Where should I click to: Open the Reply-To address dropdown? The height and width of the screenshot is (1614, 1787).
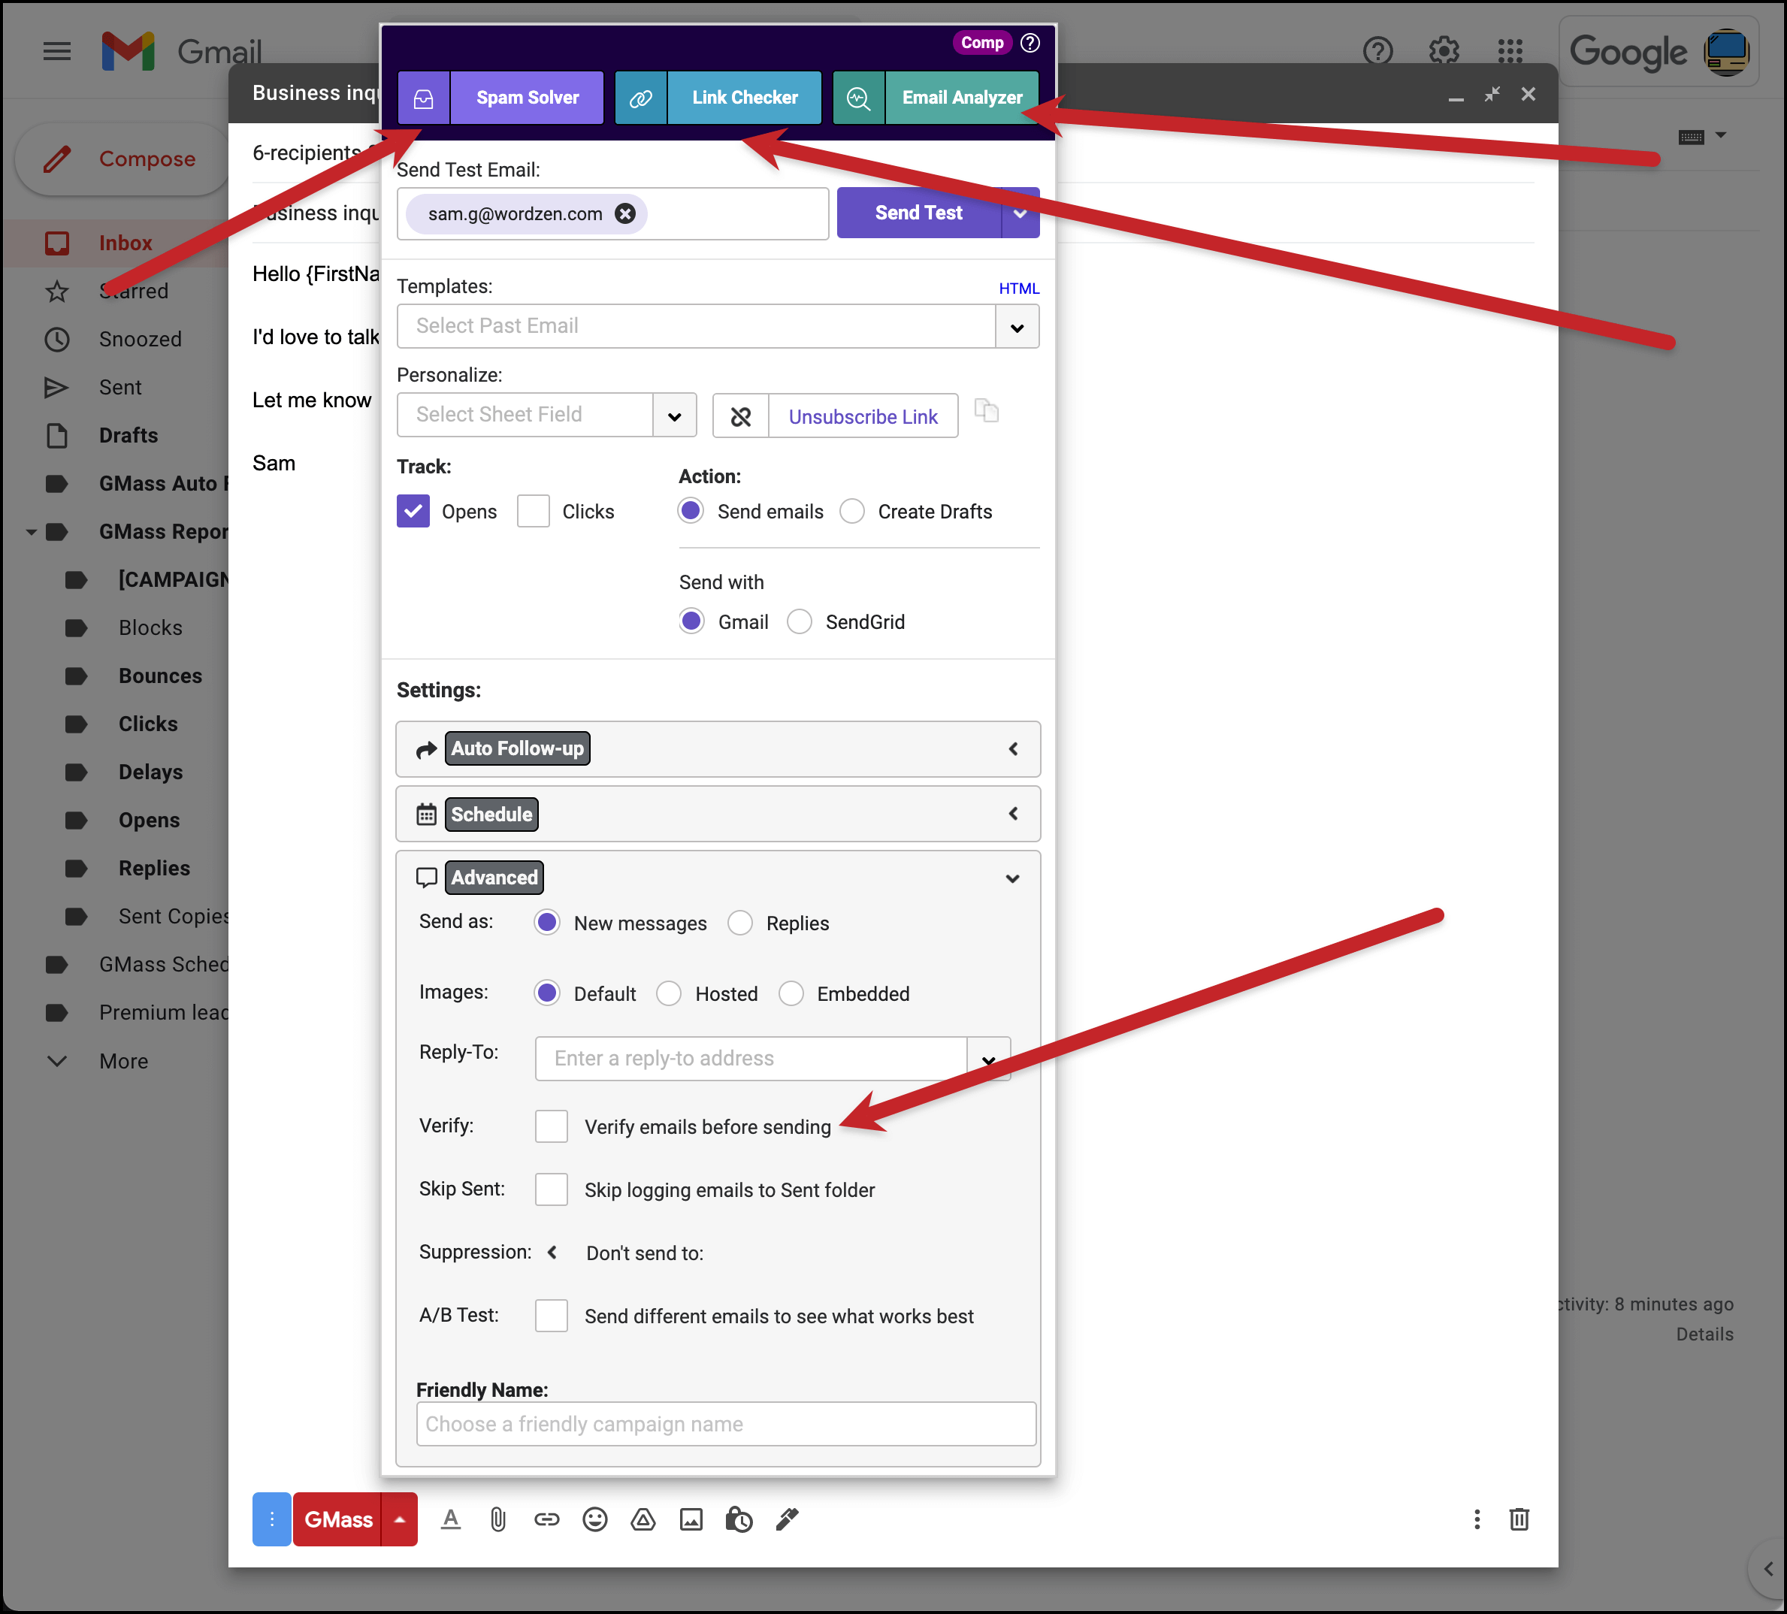click(x=988, y=1059)
